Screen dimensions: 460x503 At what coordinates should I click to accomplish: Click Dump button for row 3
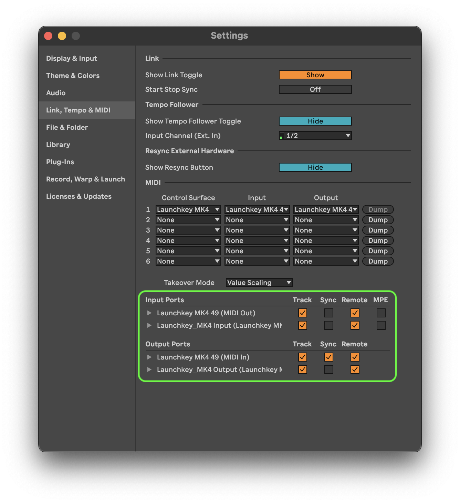[x=378, y=230]
